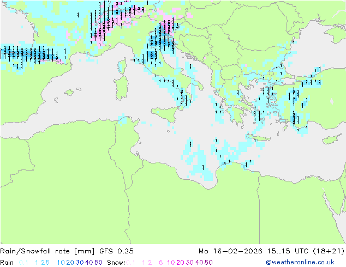346x267 pixels.
Task: Click the snow legend value 30
Action: point(190,263)
